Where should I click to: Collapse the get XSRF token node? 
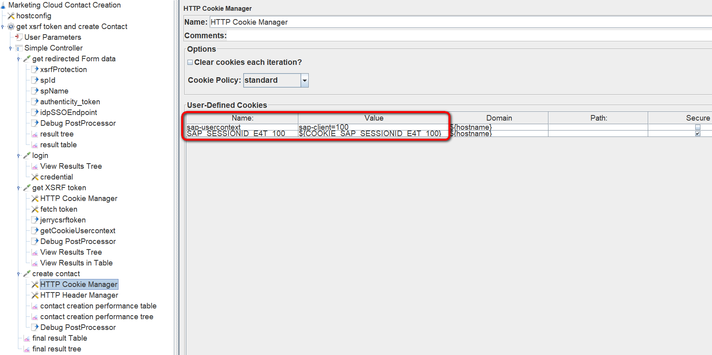click(x=18, y=188)
